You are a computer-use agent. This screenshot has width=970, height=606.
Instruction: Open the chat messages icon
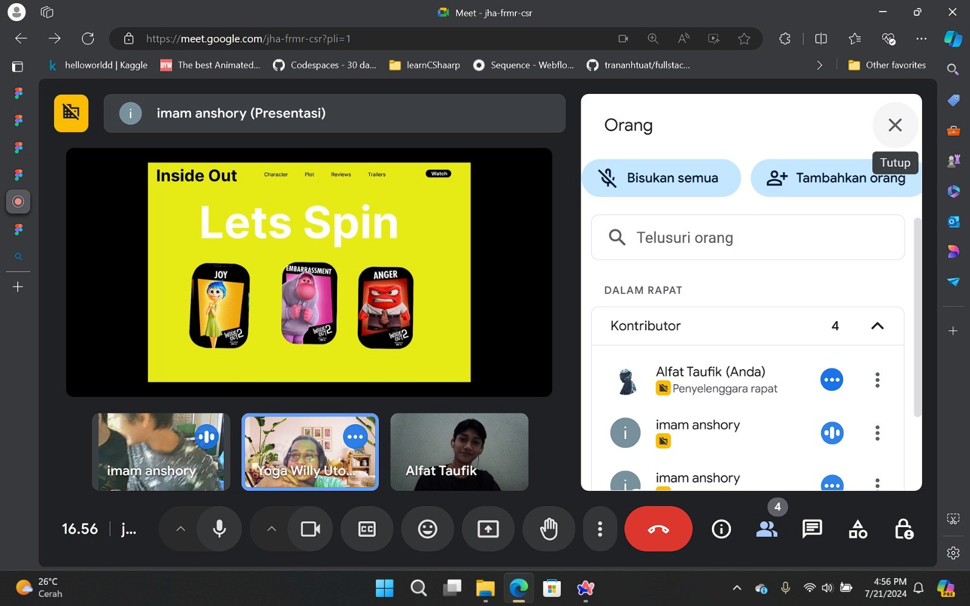812,529
